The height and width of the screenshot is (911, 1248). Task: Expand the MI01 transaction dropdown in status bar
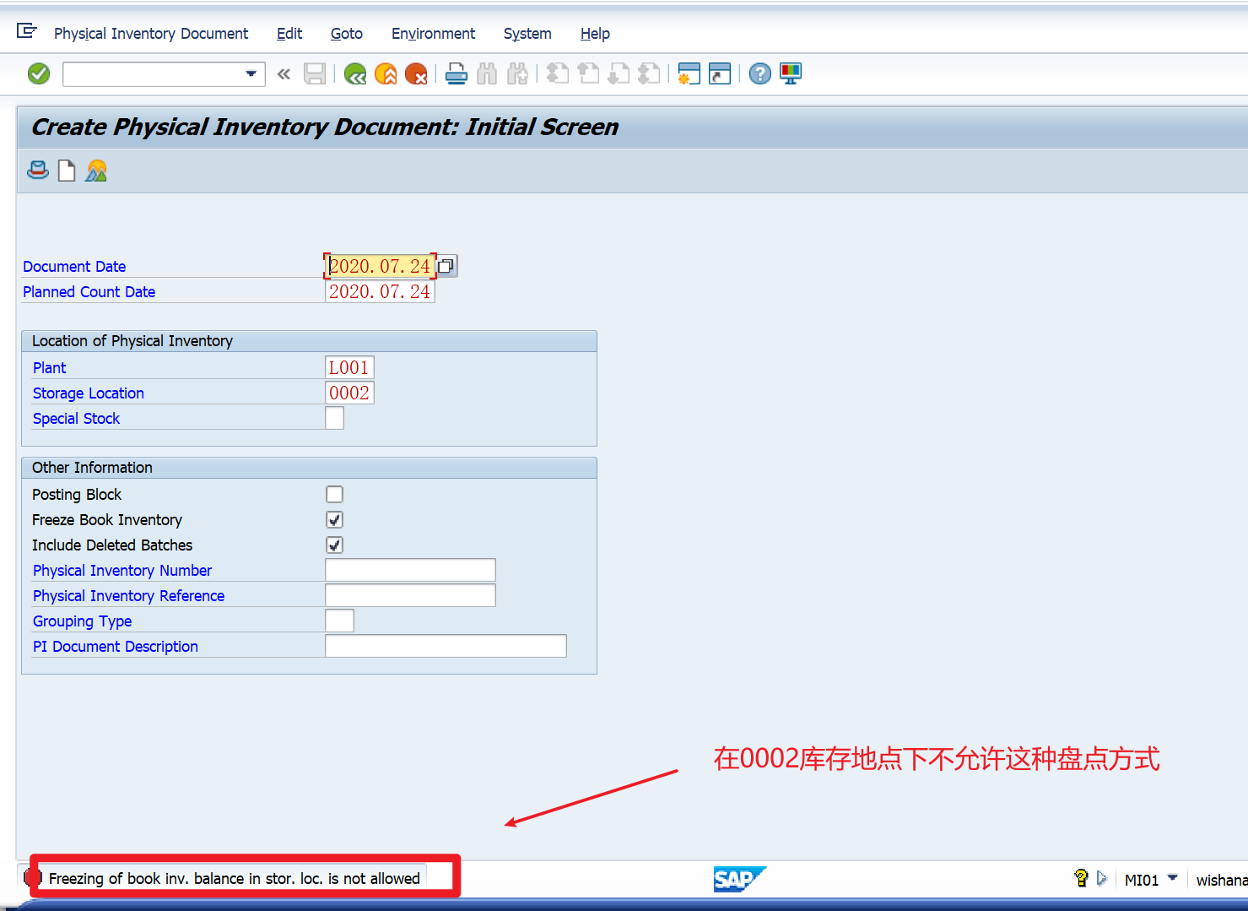pyautogui.click(x=1174, y=878)
